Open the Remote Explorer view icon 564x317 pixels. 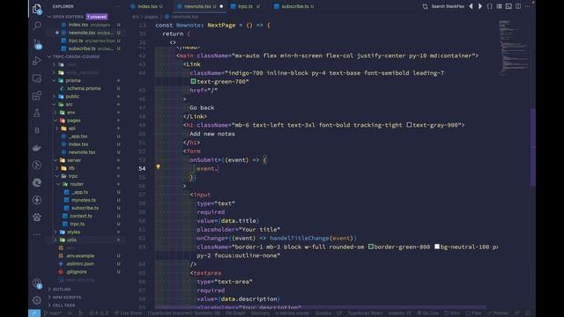tap(37, 78)
